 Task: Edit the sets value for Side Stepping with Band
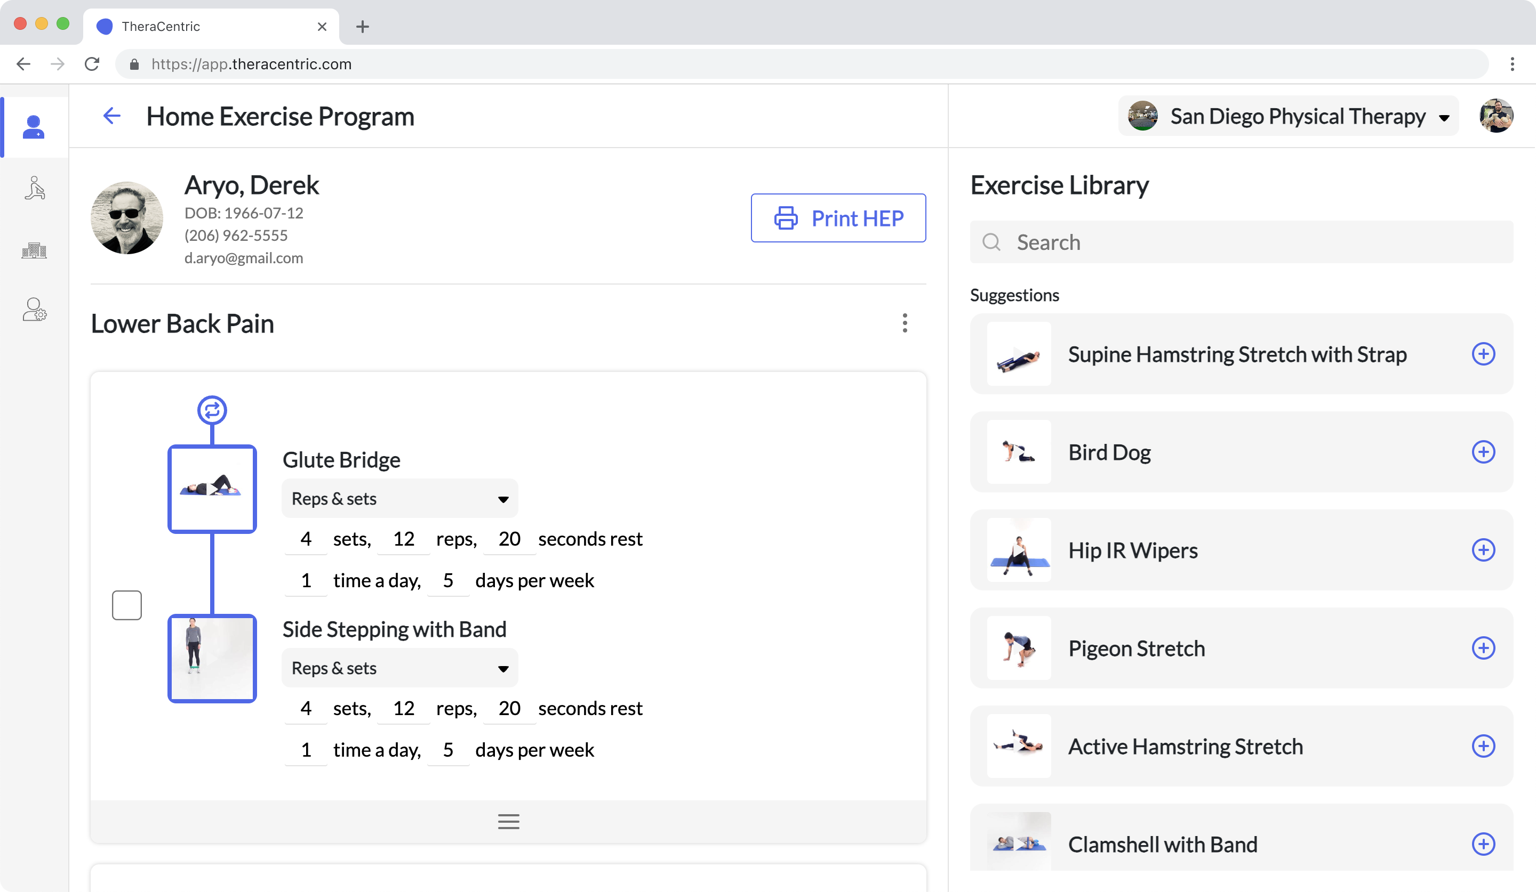306,708
